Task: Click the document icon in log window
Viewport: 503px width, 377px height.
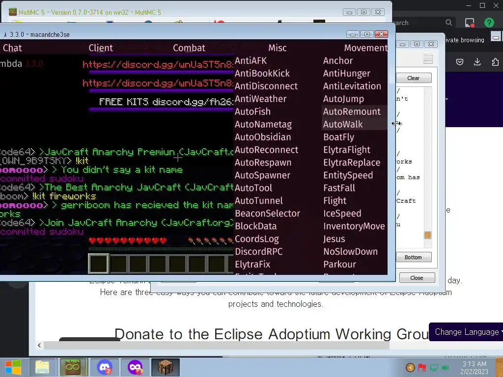Action: 428,58
